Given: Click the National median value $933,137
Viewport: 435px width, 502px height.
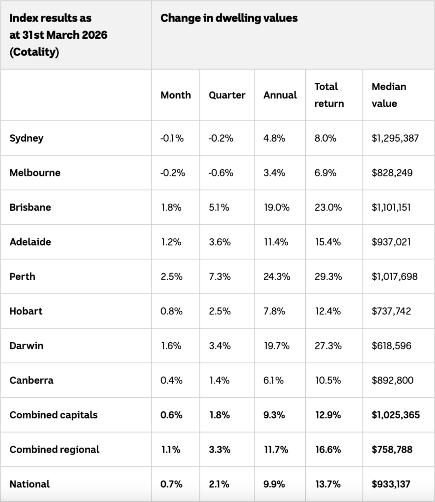Looking at the screenshot, I should 391,484.
